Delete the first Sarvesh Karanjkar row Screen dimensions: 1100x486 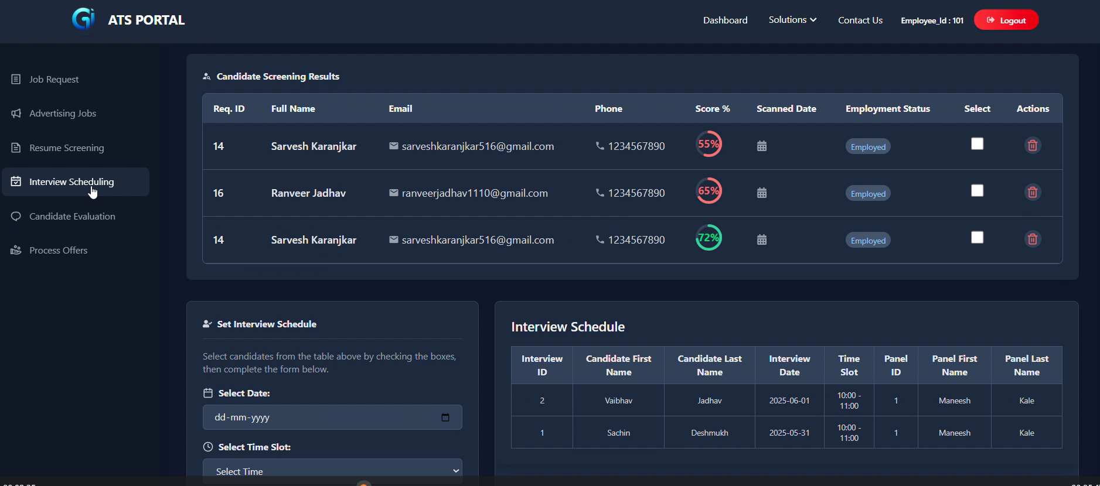coord(1032,145)
